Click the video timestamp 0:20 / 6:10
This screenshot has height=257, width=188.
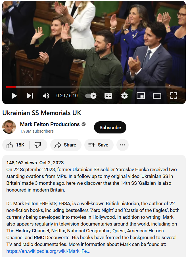tap(67, 96)
